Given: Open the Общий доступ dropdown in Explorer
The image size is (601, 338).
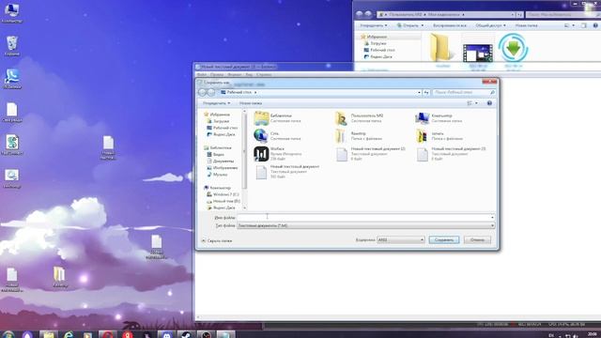Looking at the screenshot, I should click(490, 25).
